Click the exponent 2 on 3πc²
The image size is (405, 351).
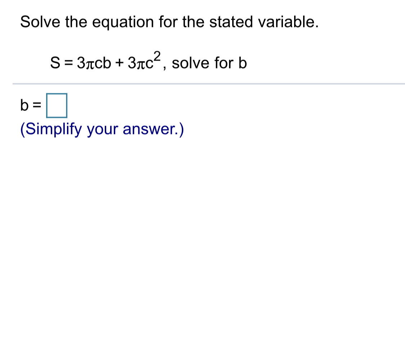[157, 56]
